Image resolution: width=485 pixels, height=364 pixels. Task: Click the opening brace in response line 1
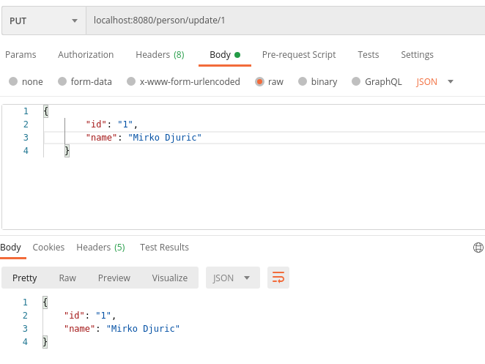pos(45,302)
